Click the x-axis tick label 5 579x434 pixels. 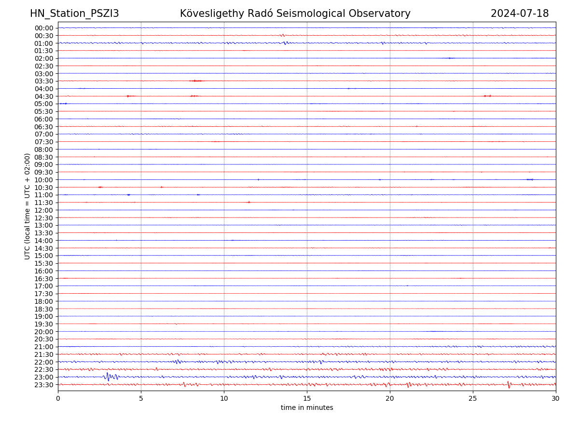click(x=141, y=399)
